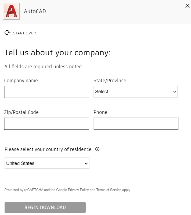Focus the Company name text field

pyautogui.click(x=46, y=92)
